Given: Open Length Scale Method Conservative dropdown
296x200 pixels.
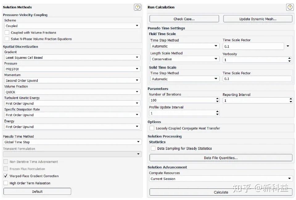Looking at the screenshot, I should [184, 59].
